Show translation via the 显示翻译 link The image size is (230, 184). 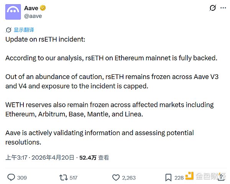(x=24, y=30)
